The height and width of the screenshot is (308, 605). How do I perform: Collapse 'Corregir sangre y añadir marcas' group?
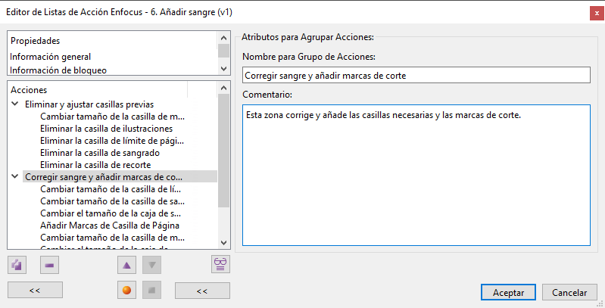15,176
